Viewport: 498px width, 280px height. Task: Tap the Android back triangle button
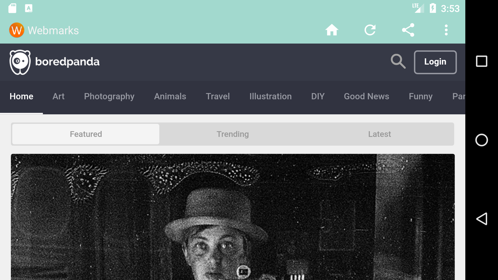click(x=482, y=219)
